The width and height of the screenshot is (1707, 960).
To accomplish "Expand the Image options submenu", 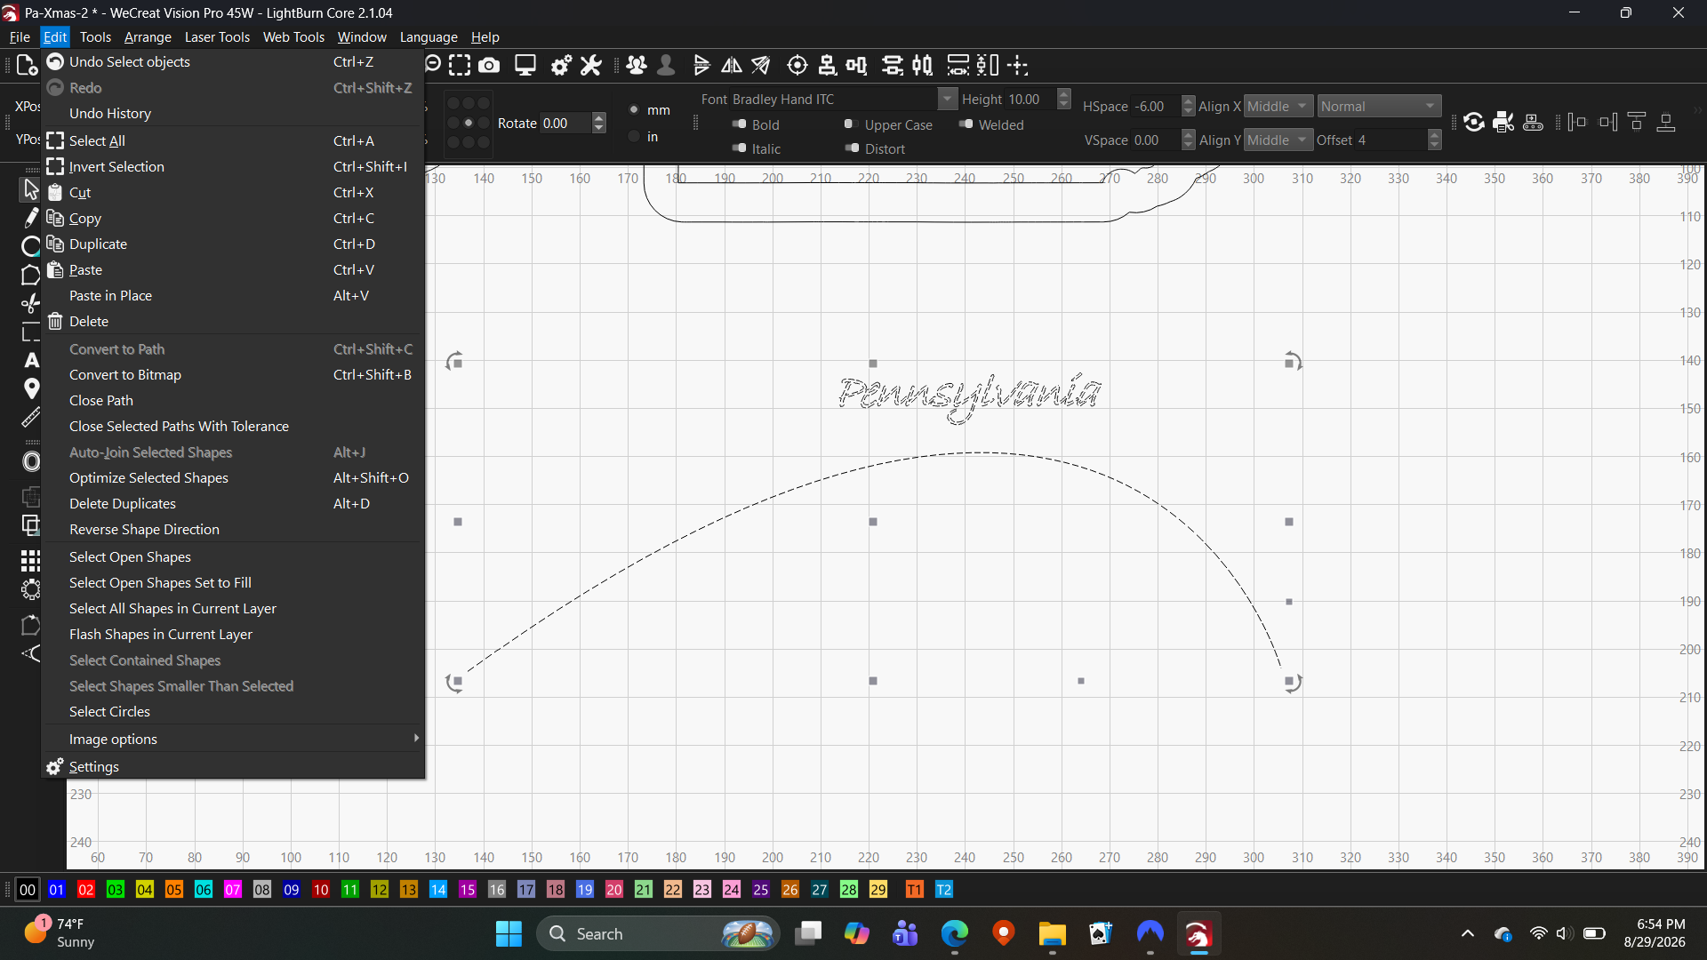I will [x=233, y=739].
